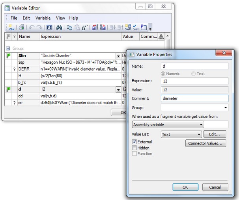The width and height of the screenshot is (239, 200).
Task: Click the binoculars Find icon
Action: (59, 28)
